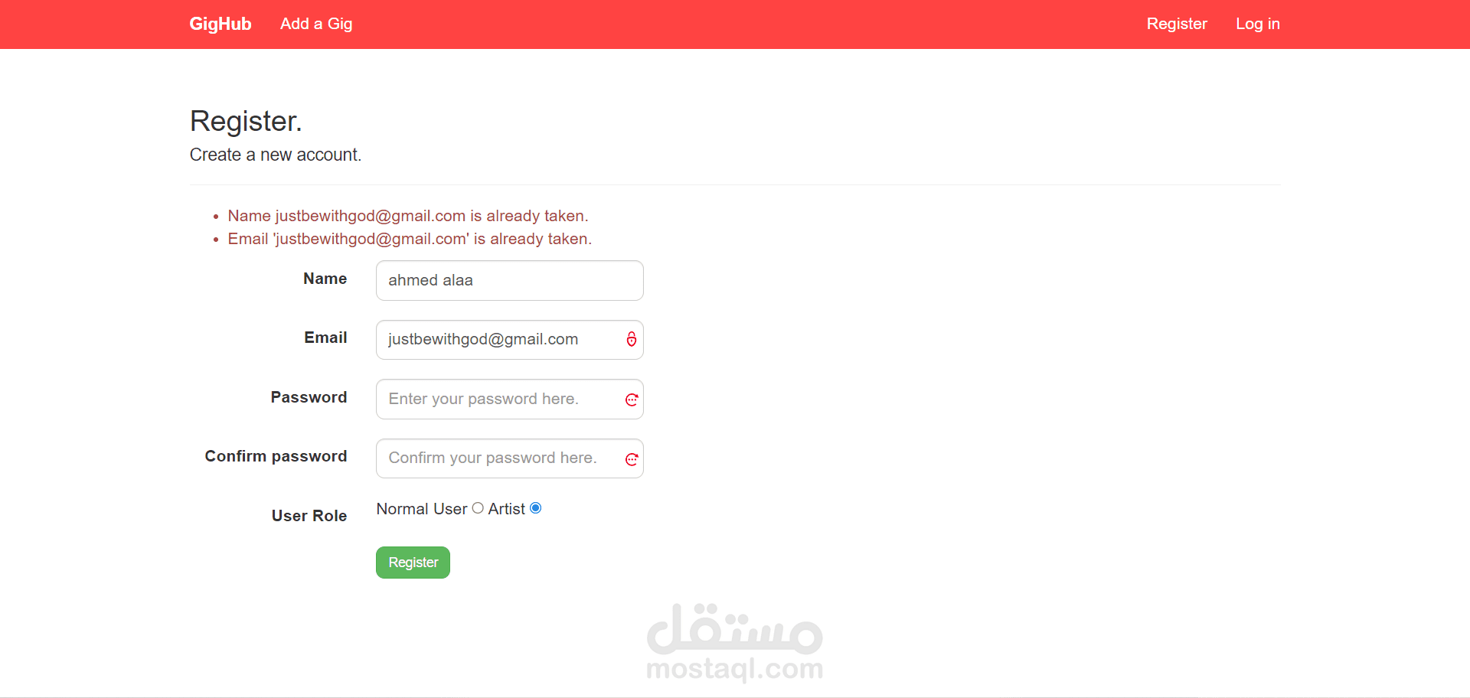Go to Register in the top navigation
1470x698 pixels.
[x=1177, y=24]
